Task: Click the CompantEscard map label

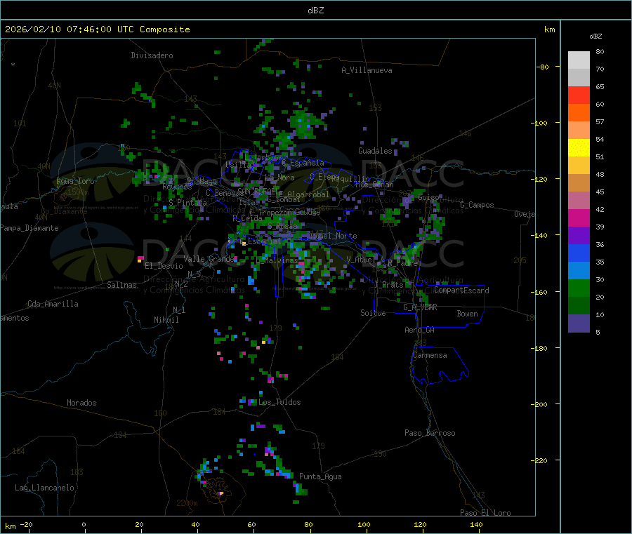Action: (461, 291)
